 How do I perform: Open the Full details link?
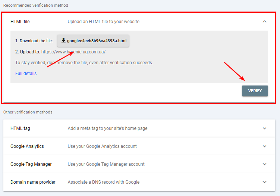26,74
